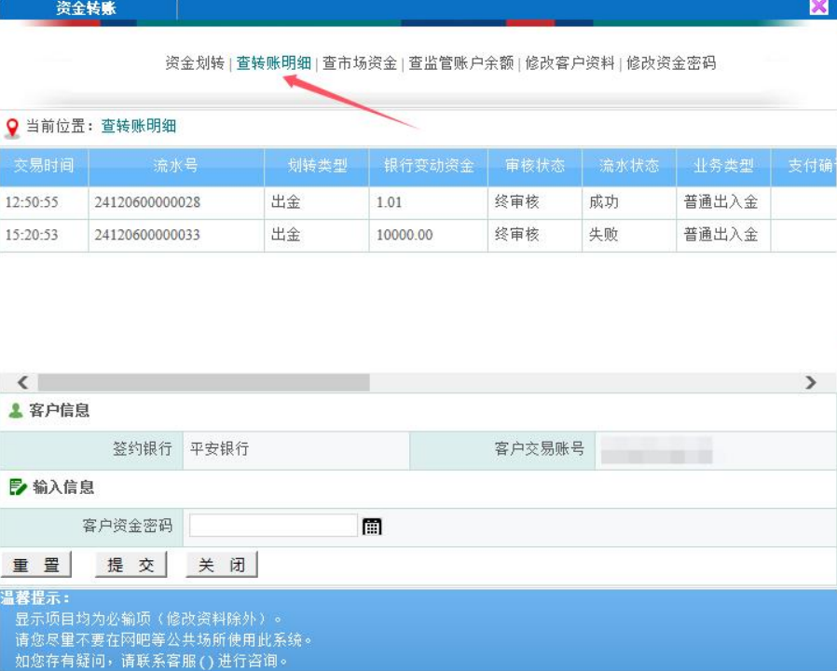
Task: Open 修改资金密码 link
Action: coord(671,63)
